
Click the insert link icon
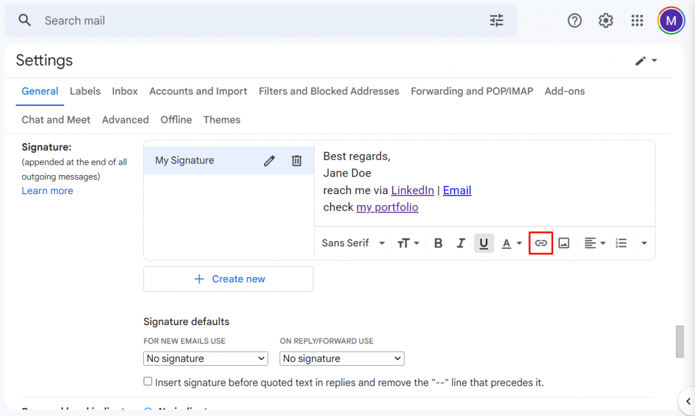tap(541, 243)
